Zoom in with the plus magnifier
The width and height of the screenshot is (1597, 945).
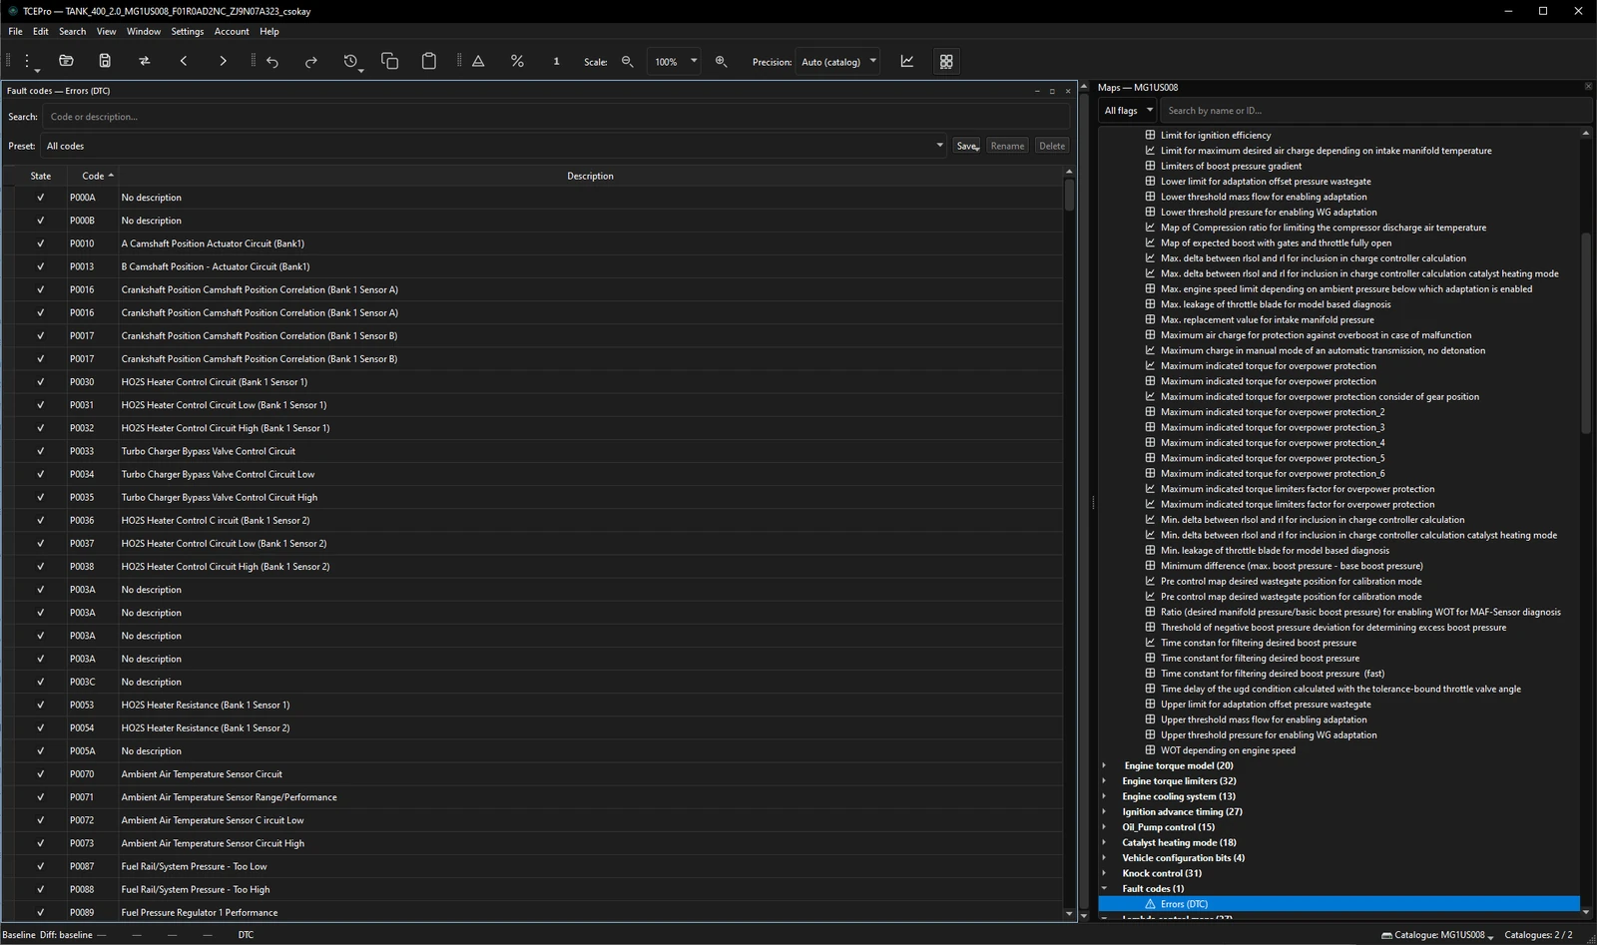pos(721,61)
